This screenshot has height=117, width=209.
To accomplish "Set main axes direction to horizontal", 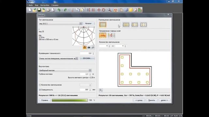I will point(103,35).
